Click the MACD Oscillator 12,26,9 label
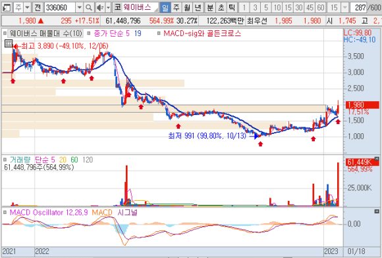 click(x=49, y=213)
